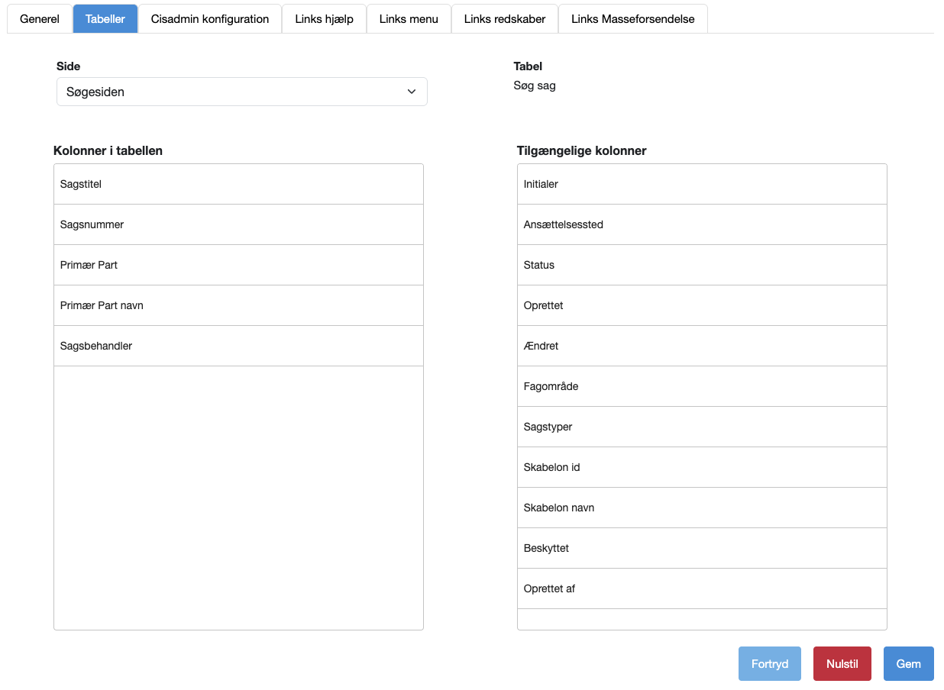This screenshot has height=690, width=944.
Task: Click the Status available column
Action: (701, 265)
